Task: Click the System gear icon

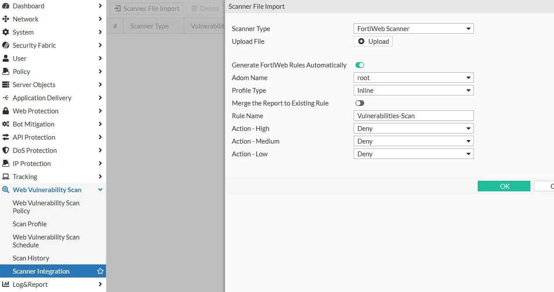Action: point(6,32)
